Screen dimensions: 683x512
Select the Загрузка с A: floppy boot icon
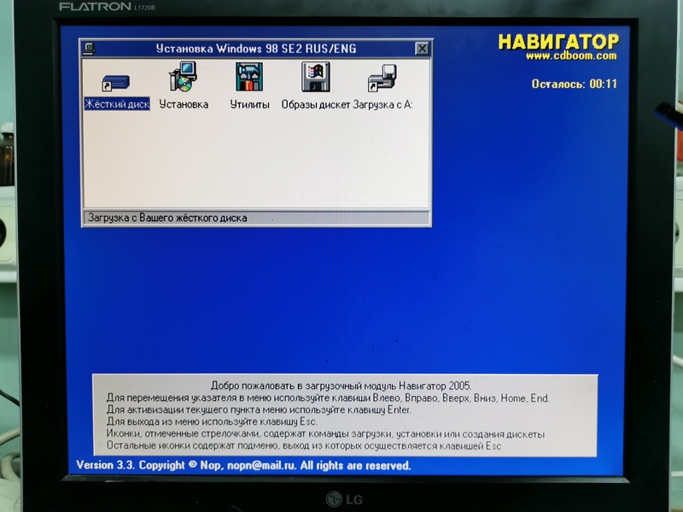tap(382, 78)
